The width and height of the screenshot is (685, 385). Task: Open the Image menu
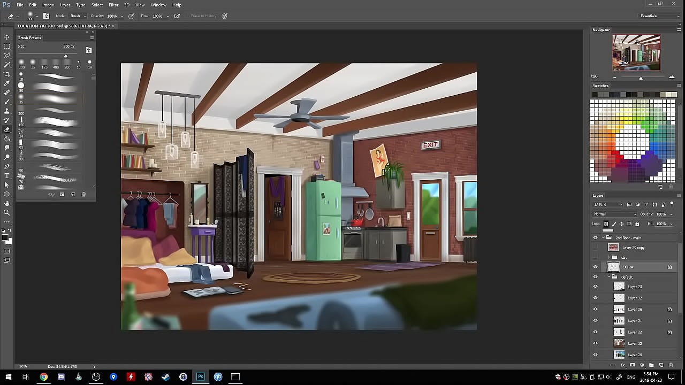(48, 5)
